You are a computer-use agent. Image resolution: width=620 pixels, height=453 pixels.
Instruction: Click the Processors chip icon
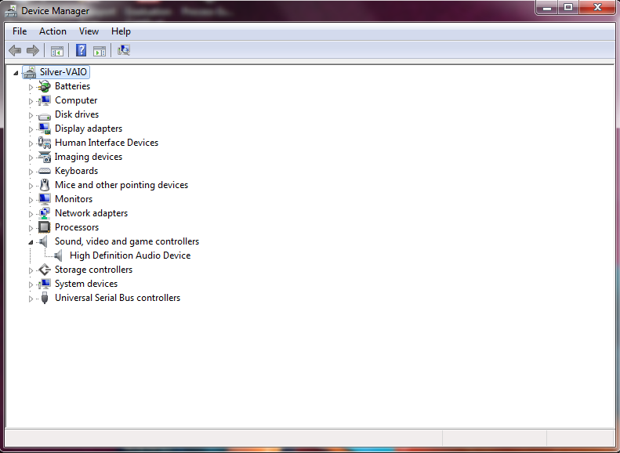click(45, 227)
